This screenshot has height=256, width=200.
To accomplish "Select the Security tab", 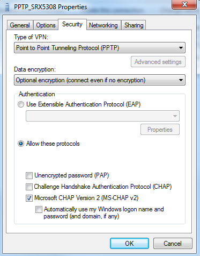I will (72, 24).
